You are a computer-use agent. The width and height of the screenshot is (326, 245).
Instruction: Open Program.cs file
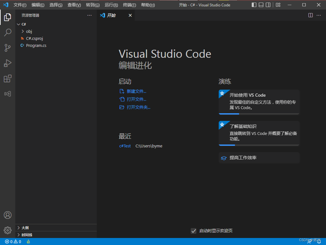pyautogui.click(x=56, y=45)
